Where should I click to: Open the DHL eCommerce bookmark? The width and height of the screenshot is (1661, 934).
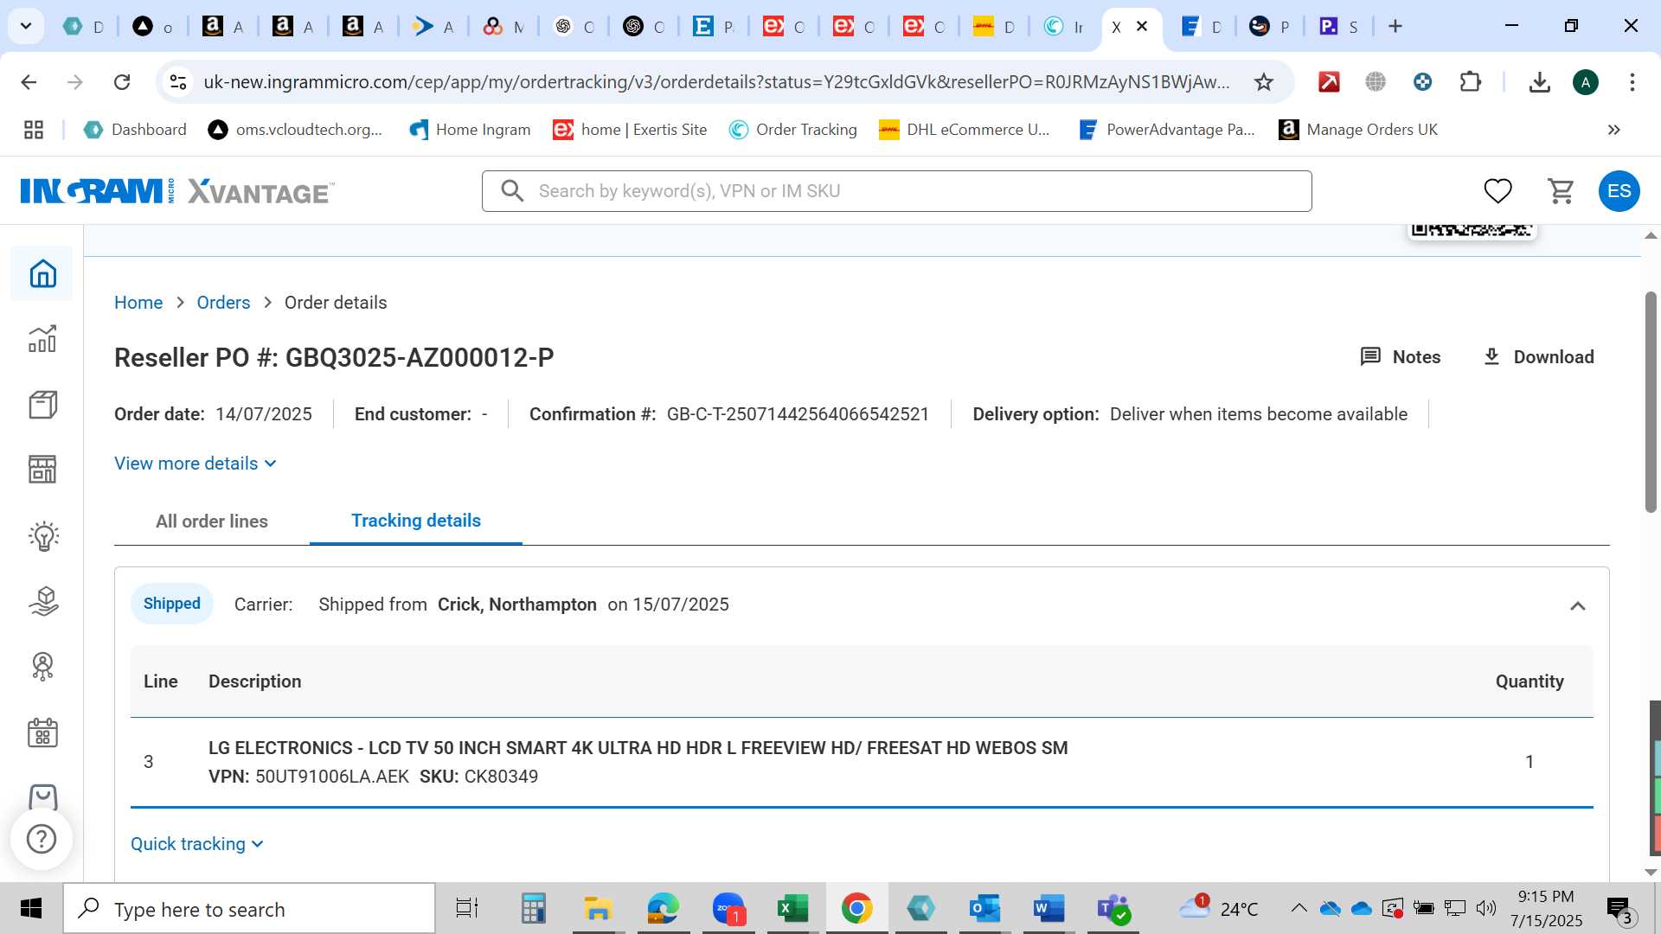965,130
